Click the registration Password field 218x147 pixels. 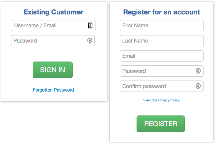point(162,71)
